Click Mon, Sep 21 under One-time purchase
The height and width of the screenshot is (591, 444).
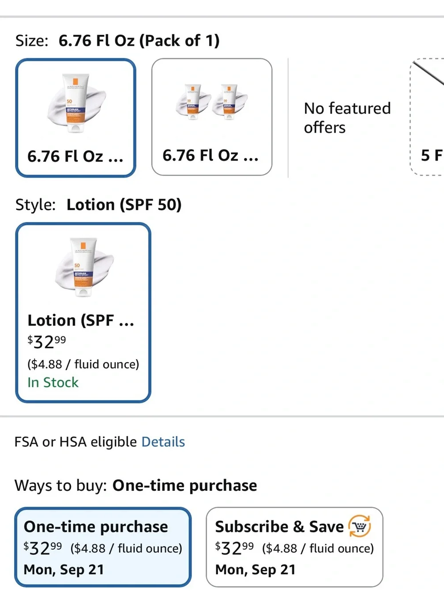(x=64, y=570)
